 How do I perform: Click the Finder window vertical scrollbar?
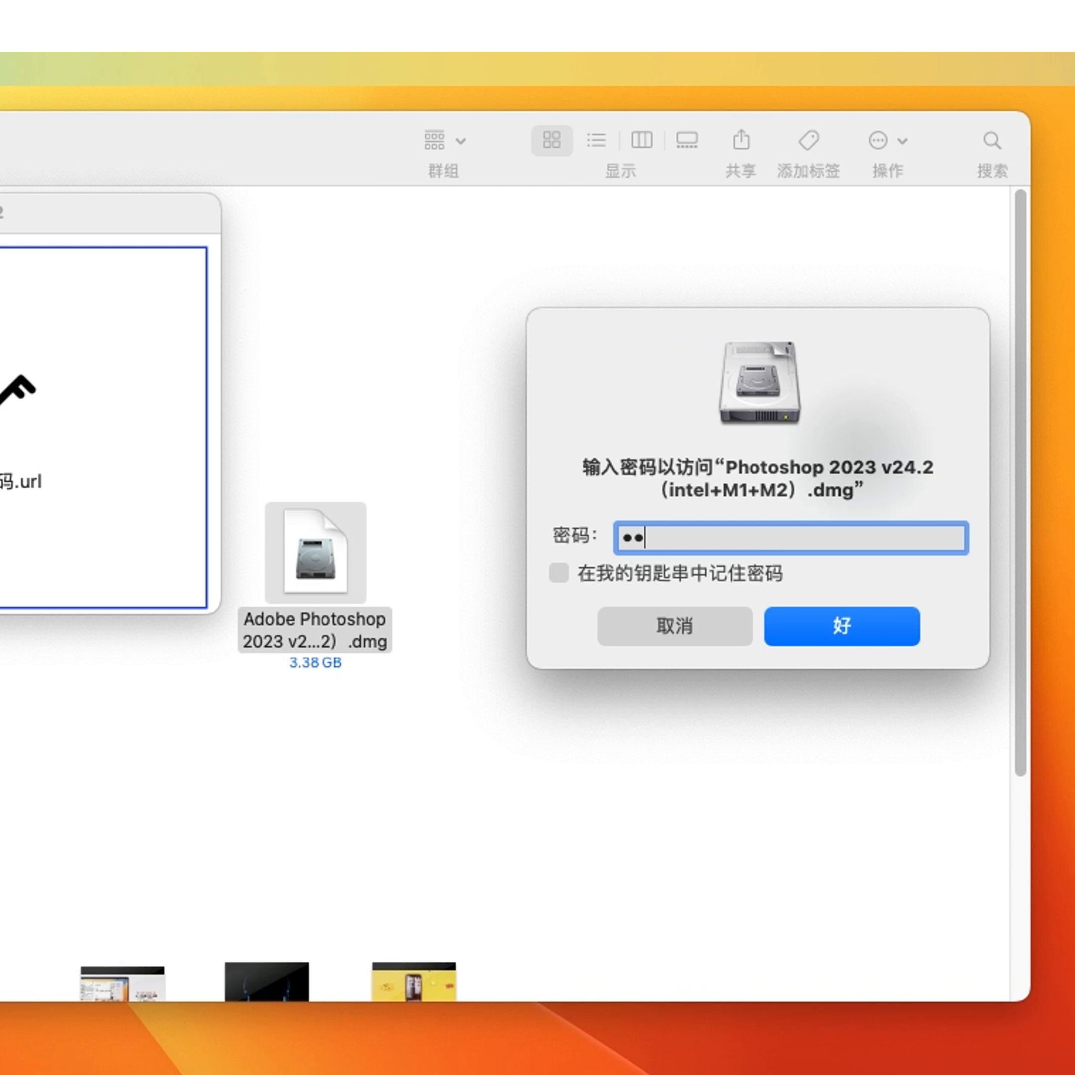tap(1020, 482)
